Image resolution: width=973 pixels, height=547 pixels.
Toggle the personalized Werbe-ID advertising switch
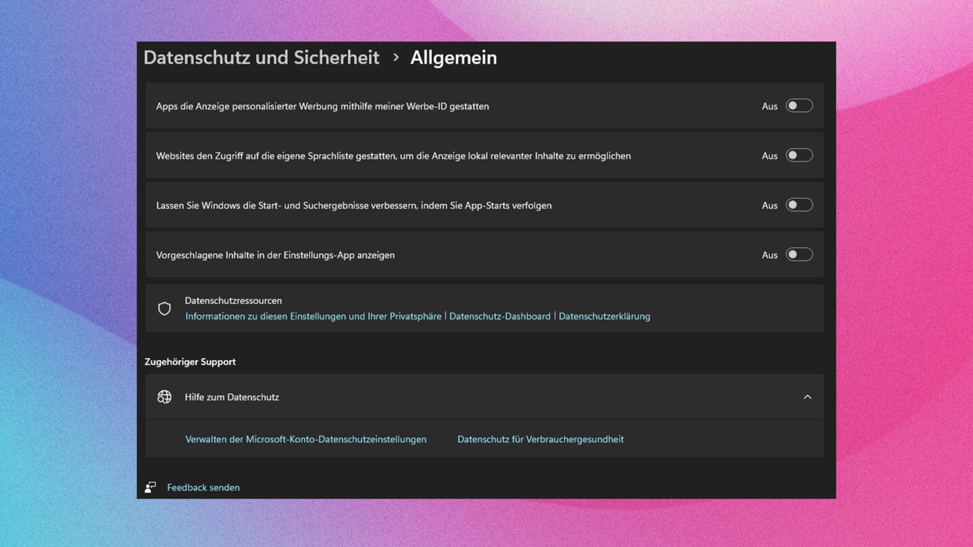799,106
